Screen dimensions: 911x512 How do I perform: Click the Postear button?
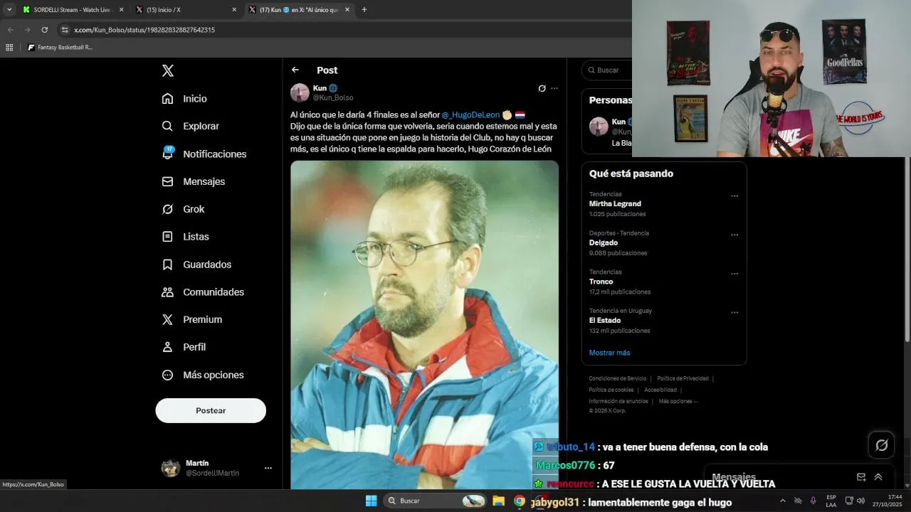click(211, 410)
